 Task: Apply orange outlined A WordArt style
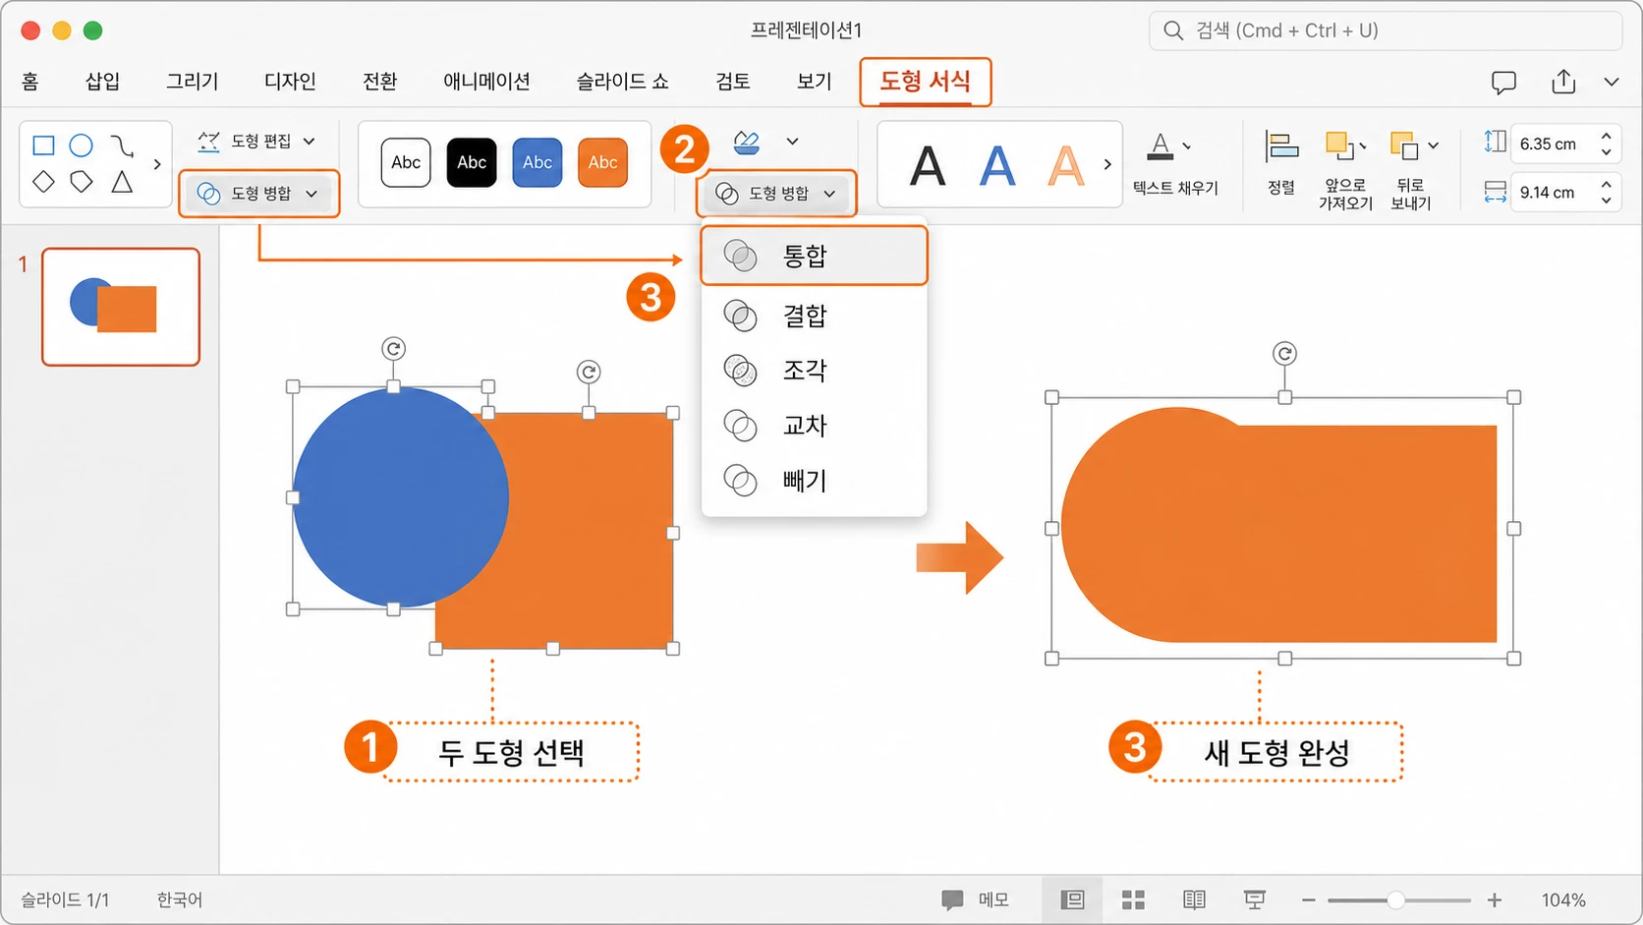click(1066, 165)
